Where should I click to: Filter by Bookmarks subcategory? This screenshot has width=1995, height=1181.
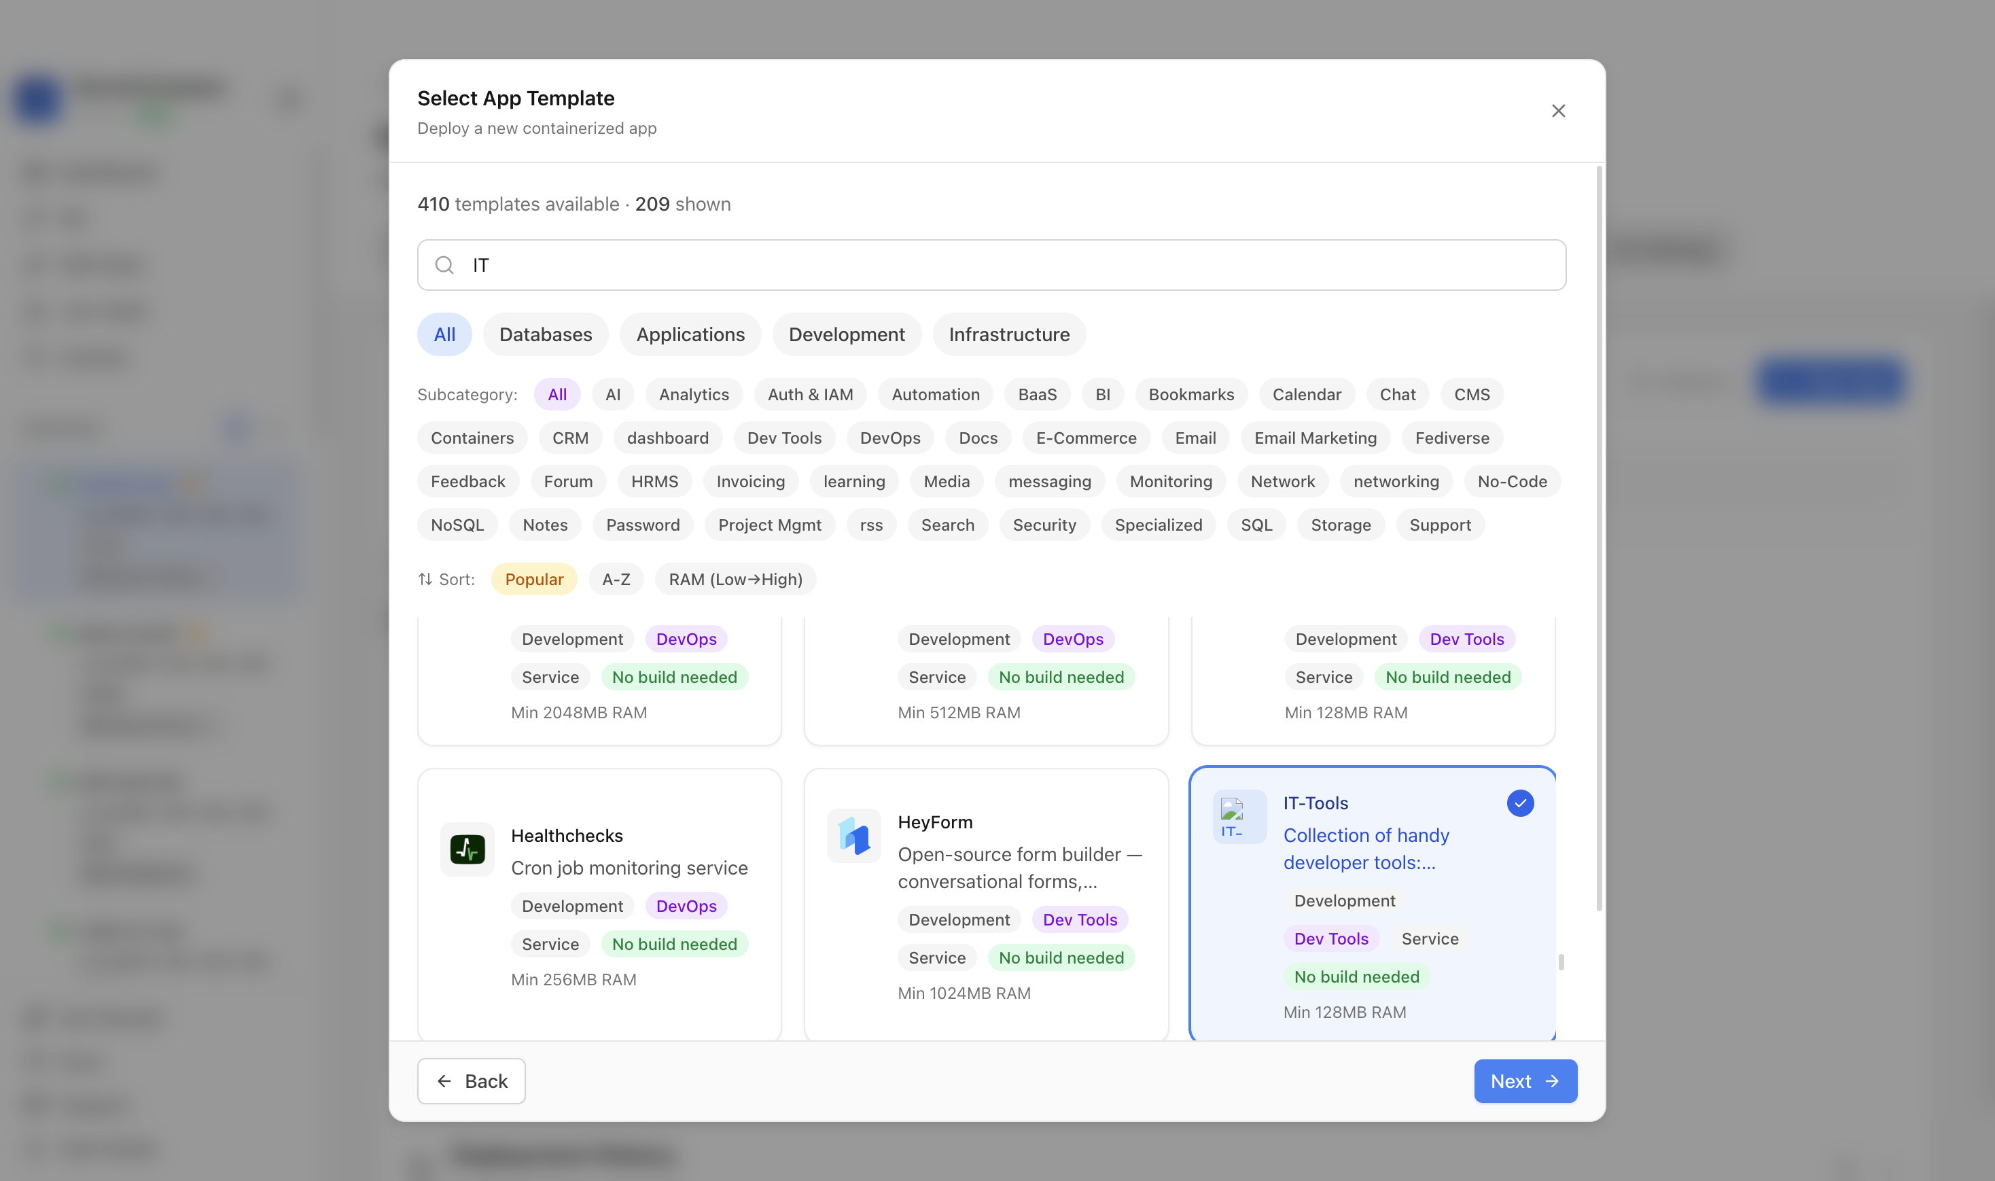[x=1191, y=395]
